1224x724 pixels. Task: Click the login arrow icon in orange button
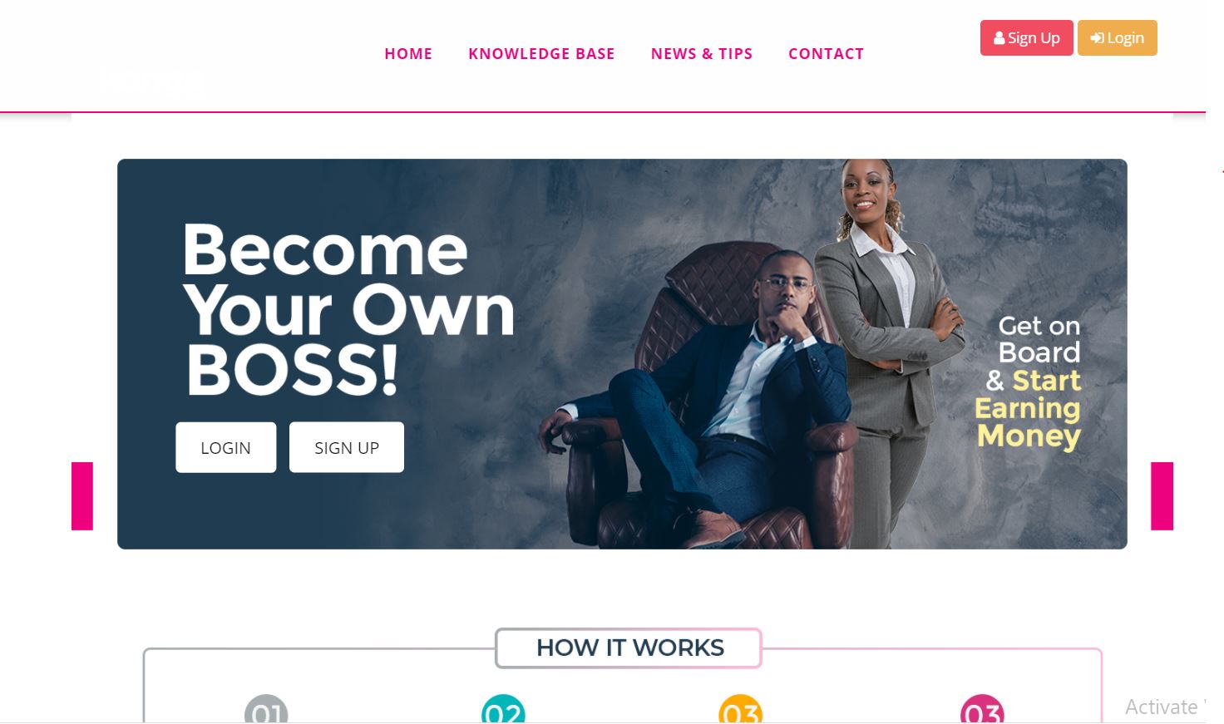click(1097, 38)
